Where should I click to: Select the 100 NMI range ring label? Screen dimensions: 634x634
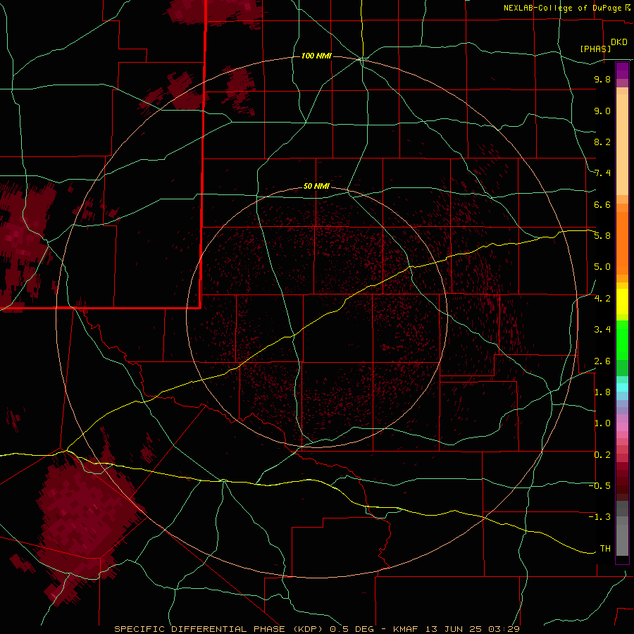click(316, 56)
